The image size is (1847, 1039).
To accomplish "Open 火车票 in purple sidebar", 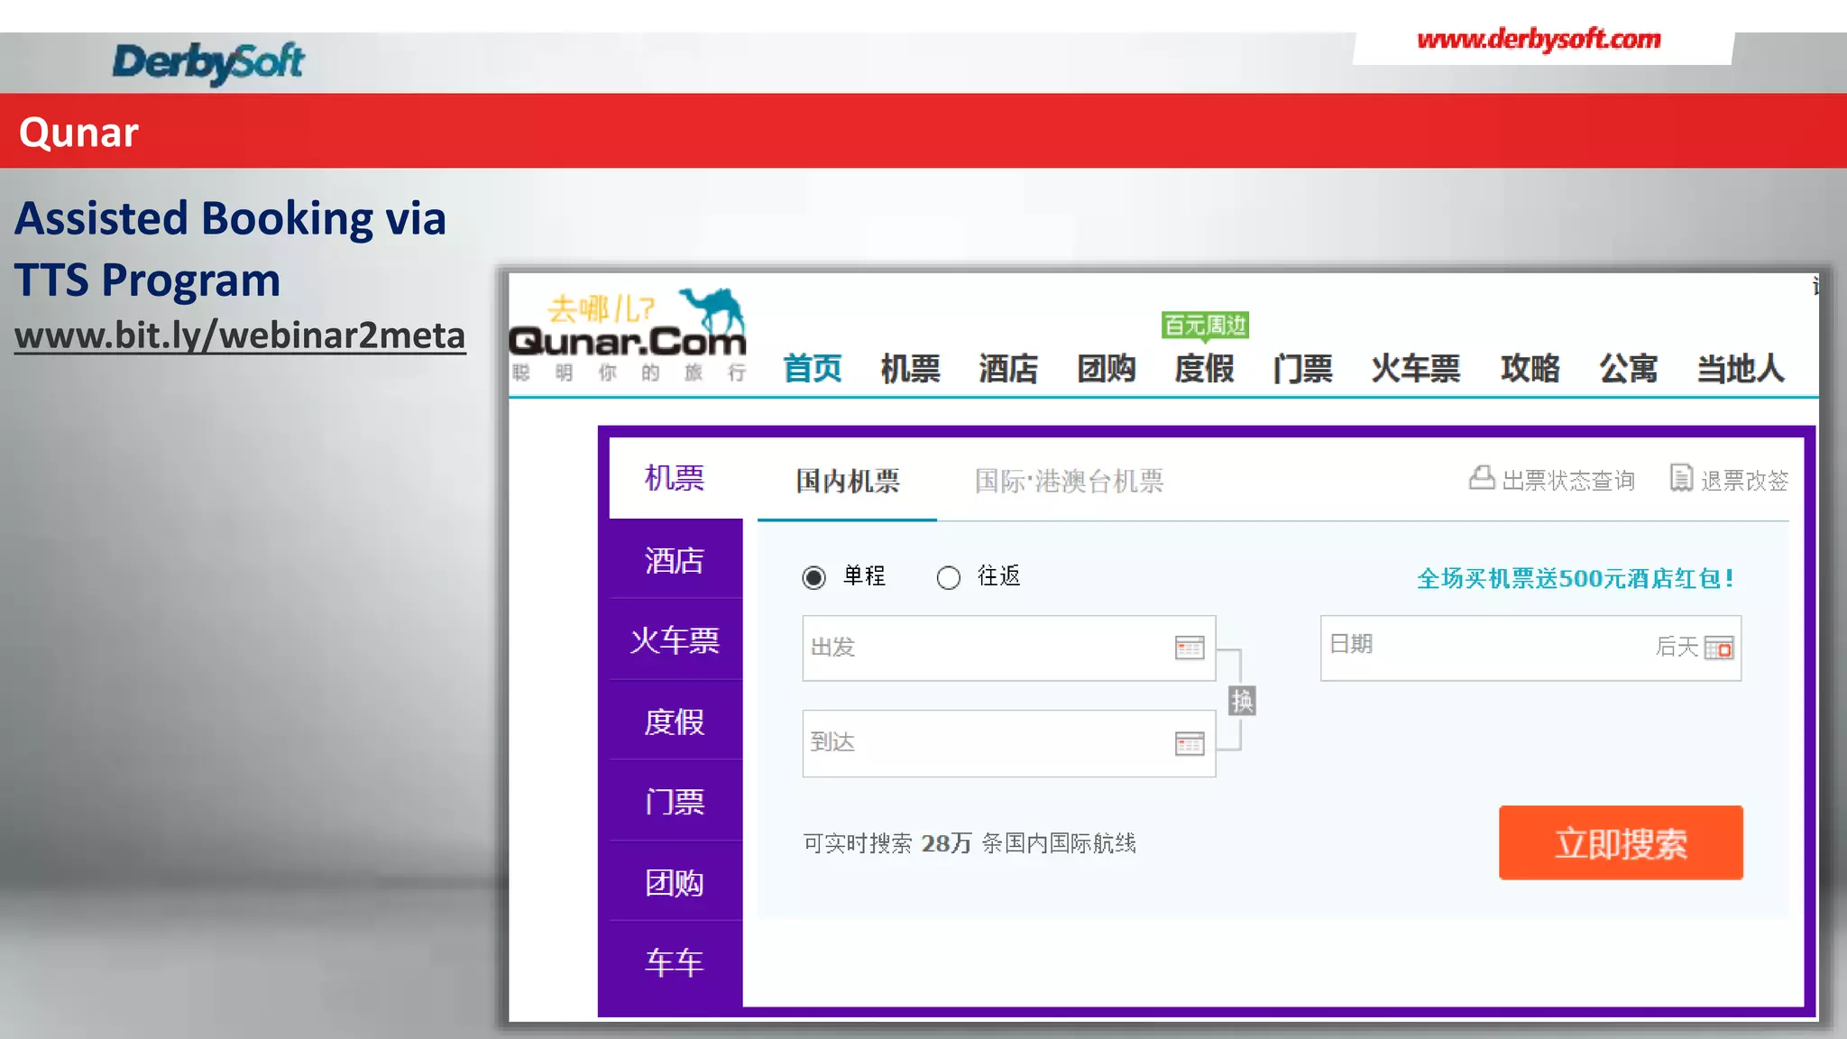I will [675, 640].
